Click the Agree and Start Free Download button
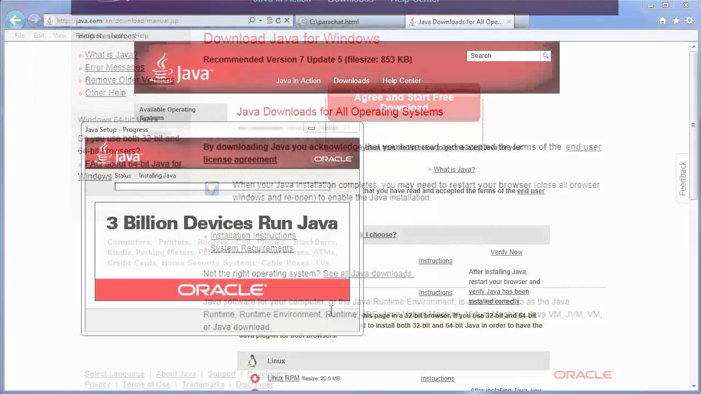Image resolution: width=701 pixels, height=394 pixels. click(x=404, y=102)
